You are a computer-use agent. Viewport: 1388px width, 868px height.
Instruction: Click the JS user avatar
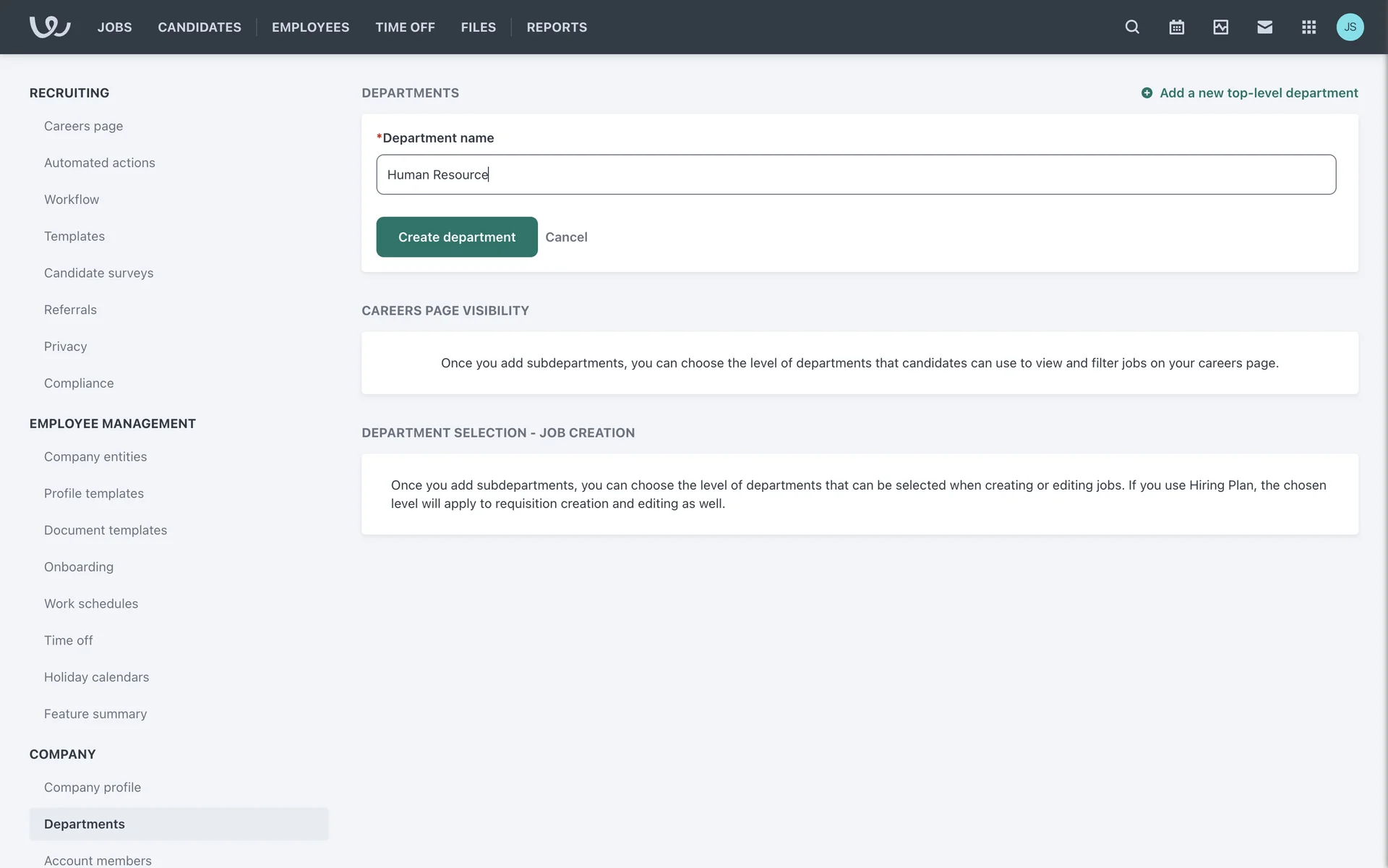click(x=1350, y=27)
